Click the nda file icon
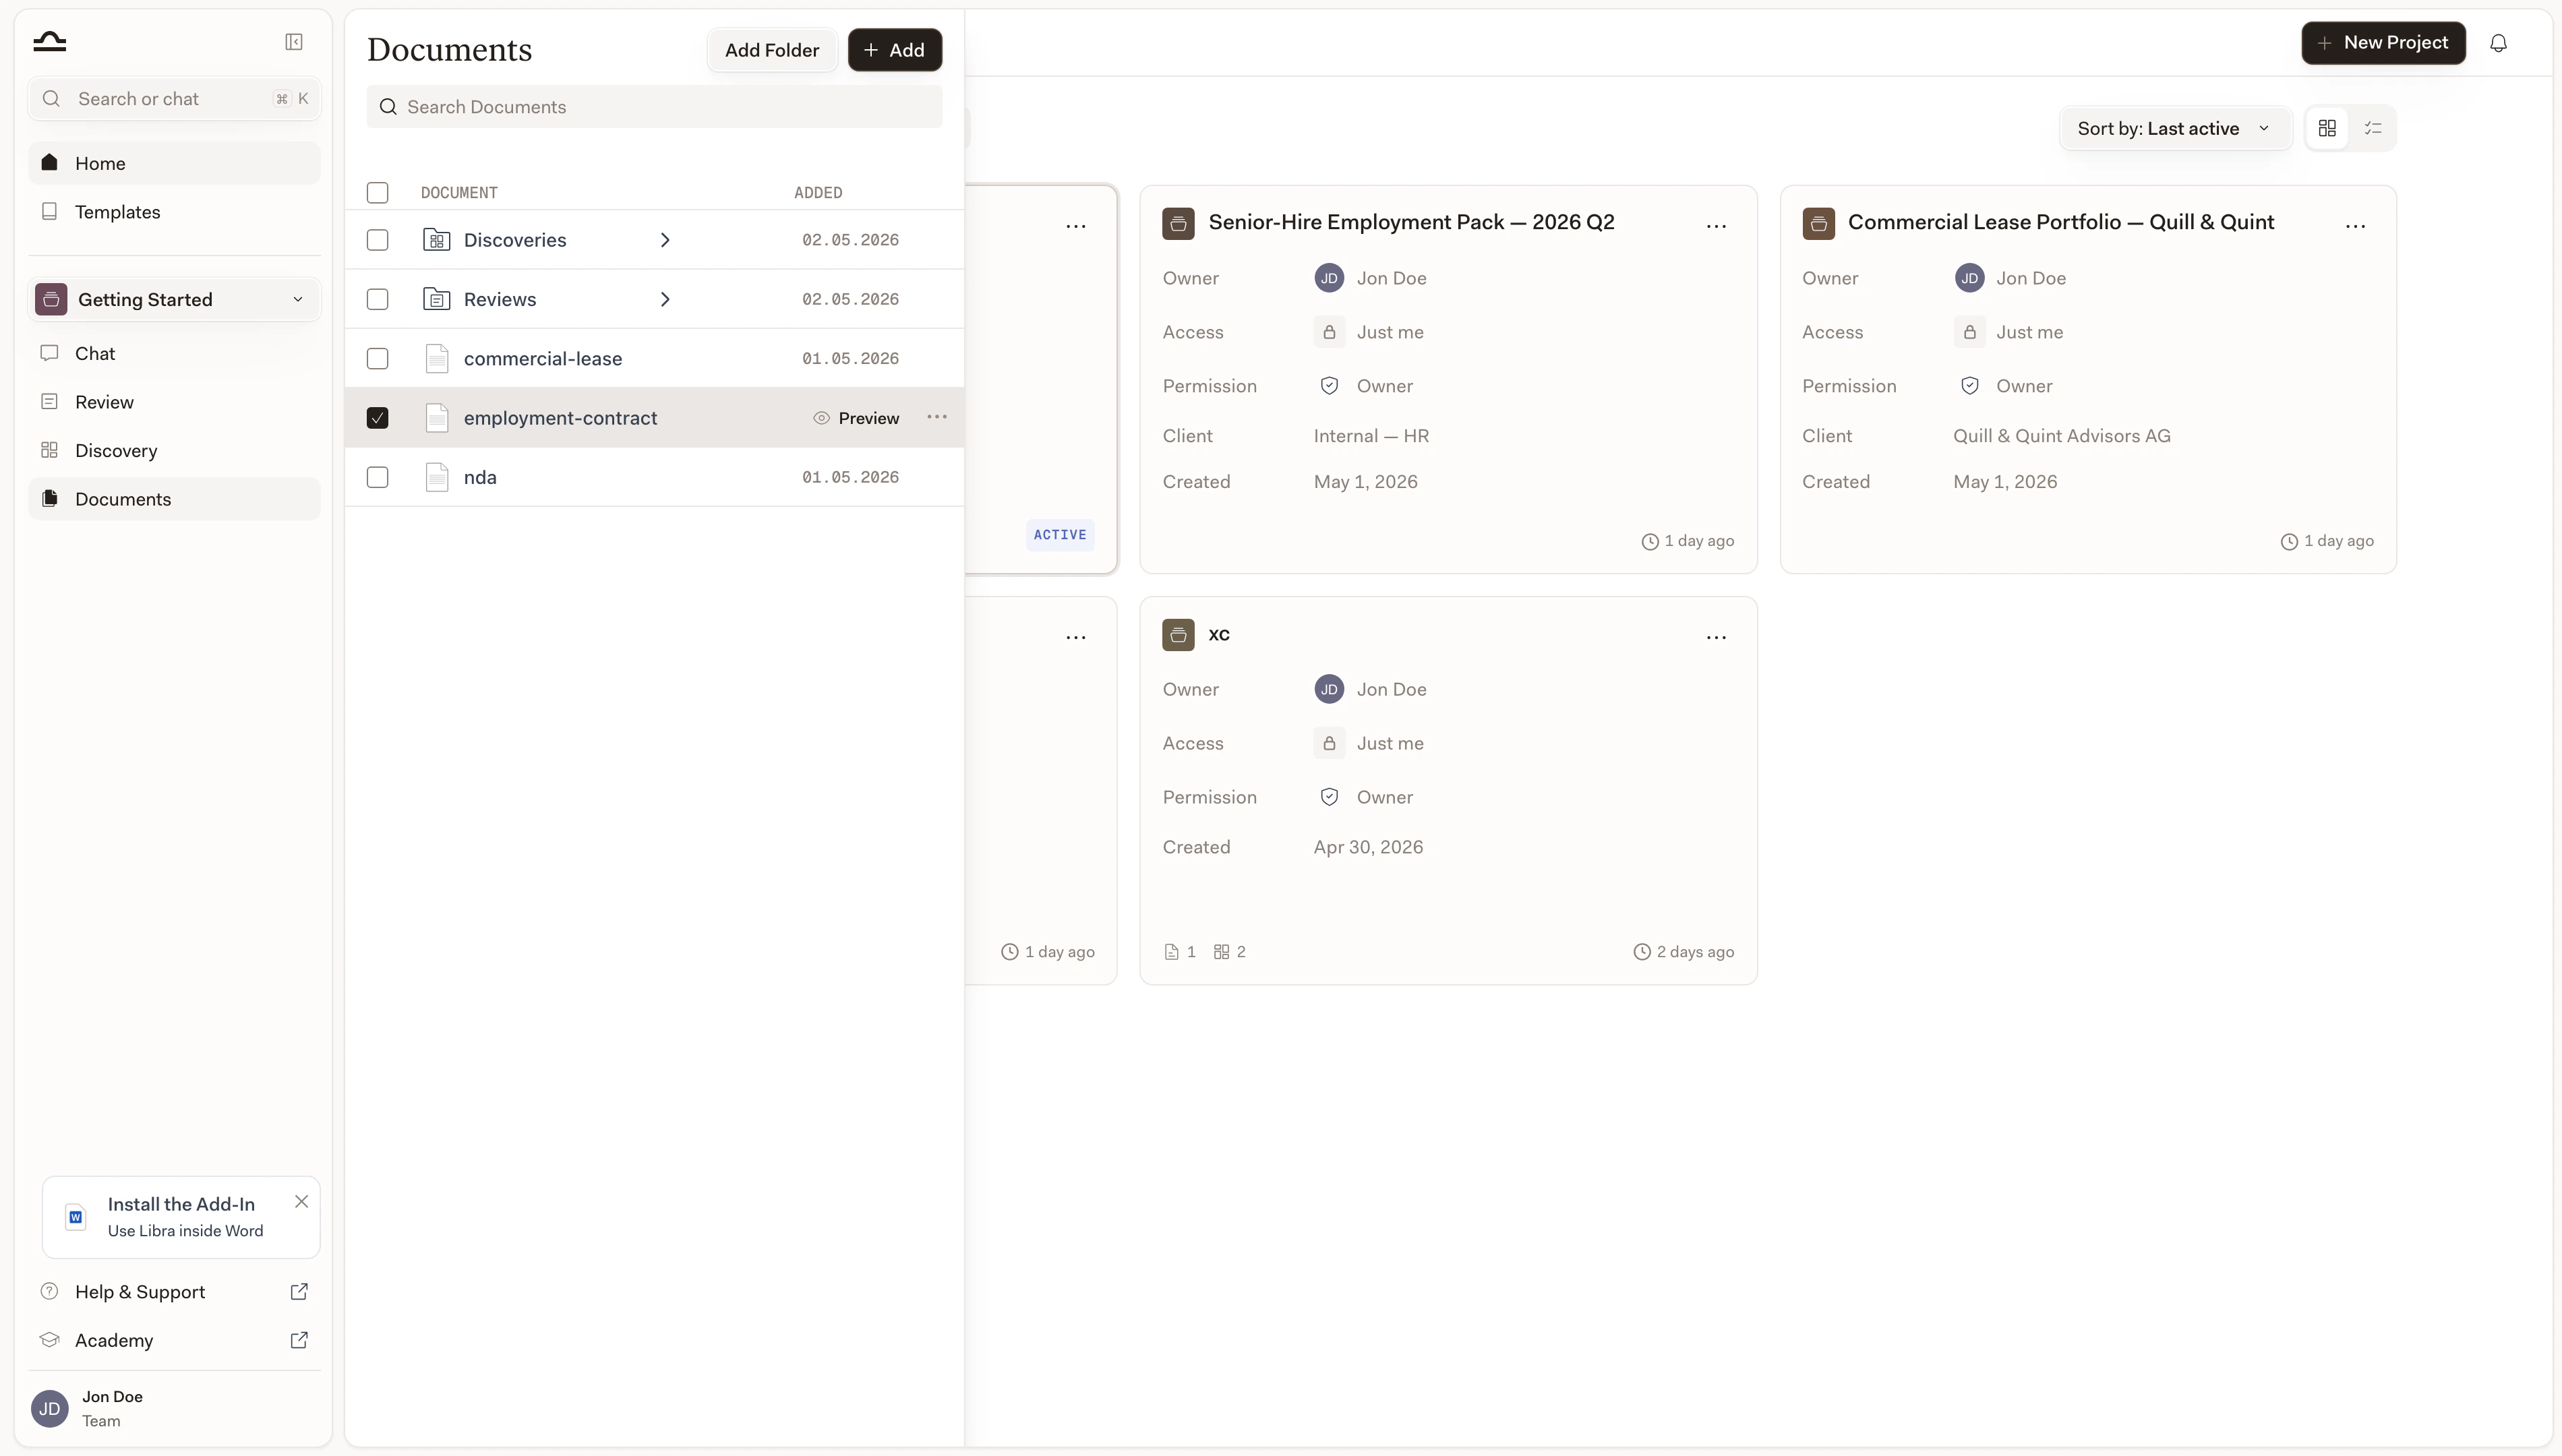The width and height of the screenshot is (2562, 1456). 436,477
